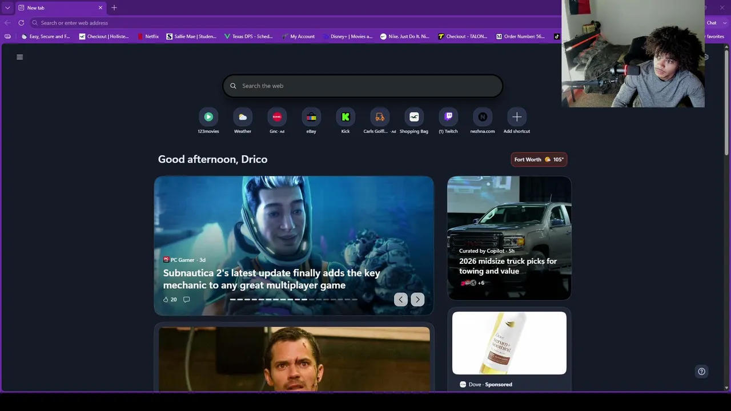
Task: Go back with the back arrow
Action: click(x=7, y=23)
